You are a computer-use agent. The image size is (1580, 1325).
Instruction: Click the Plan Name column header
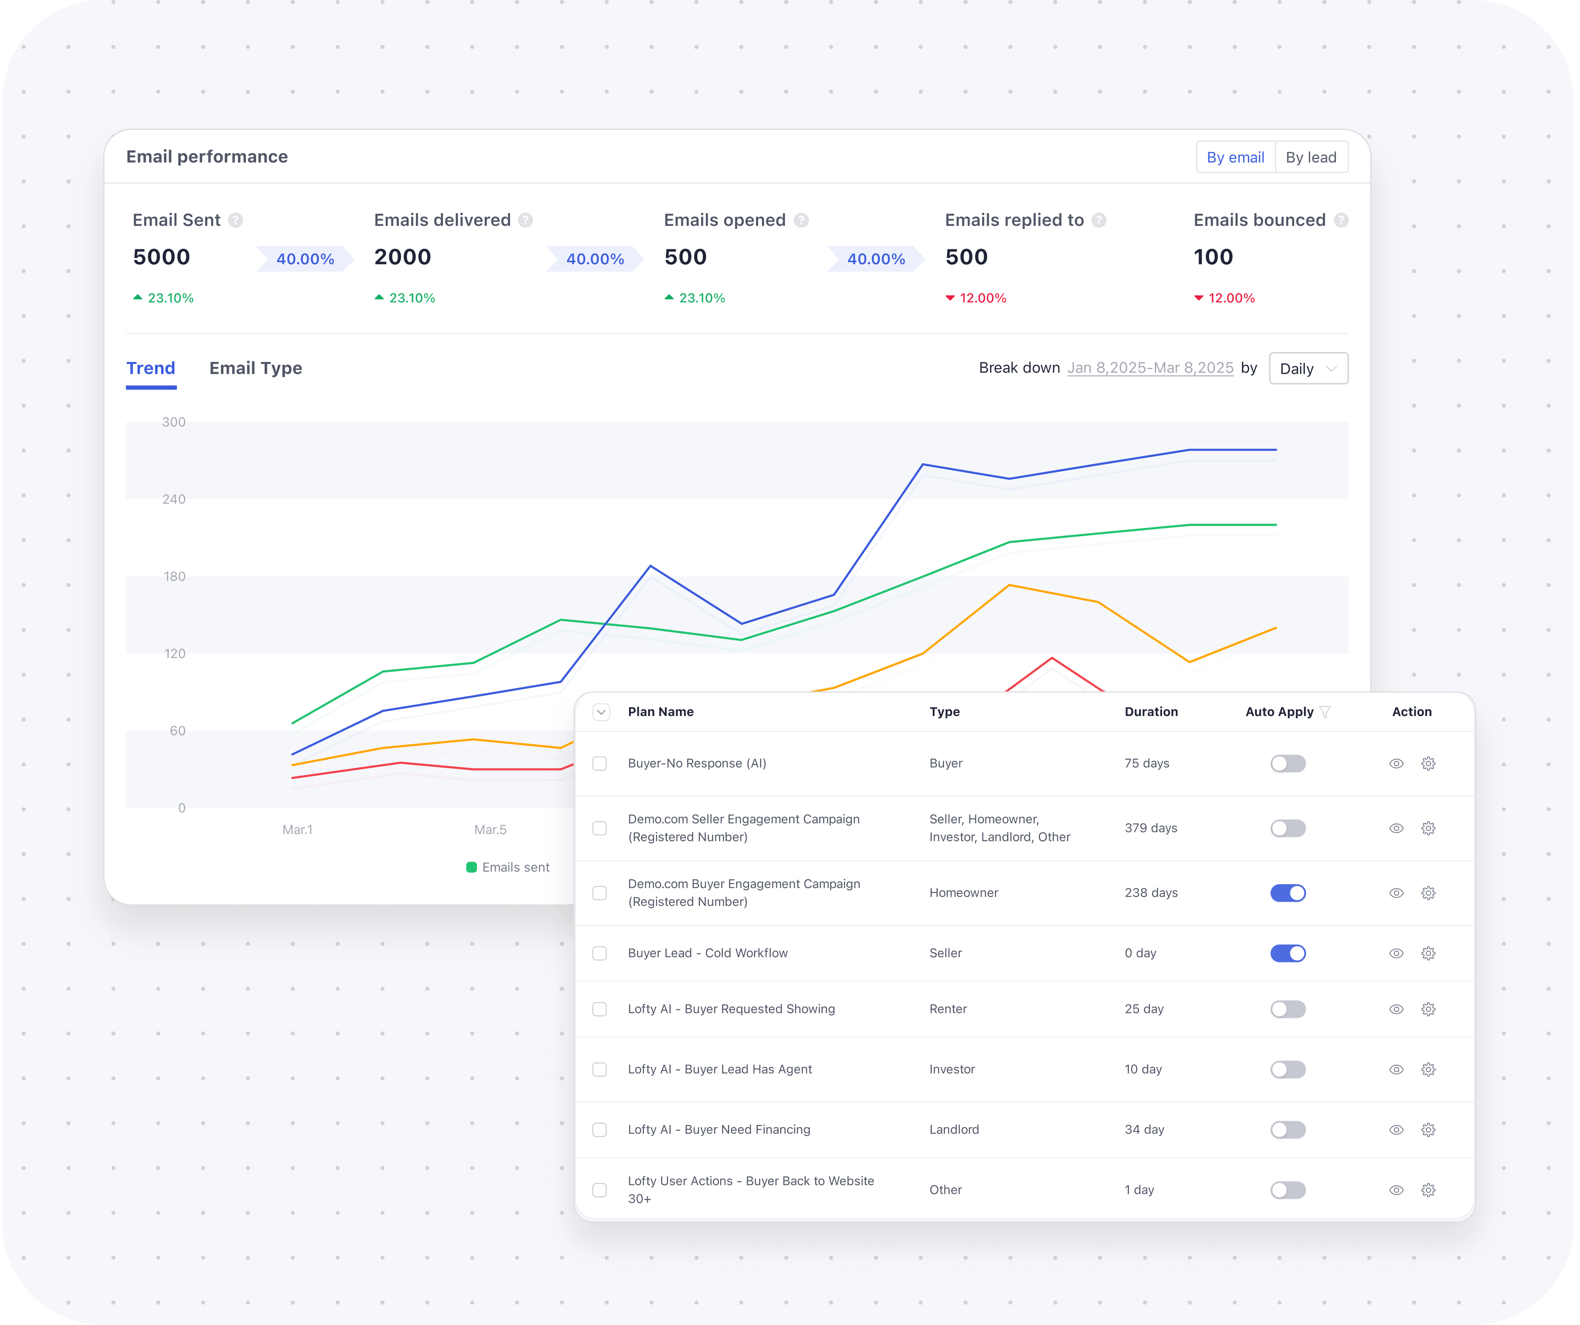click(660, 712)
